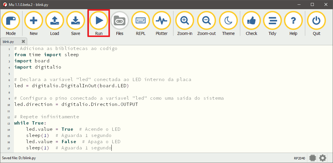Open the Help documentation

coord(293,23)
